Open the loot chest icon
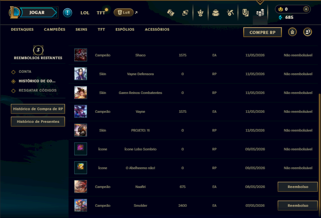The height and width of the screenshot is (218, 321). point(215,13)
